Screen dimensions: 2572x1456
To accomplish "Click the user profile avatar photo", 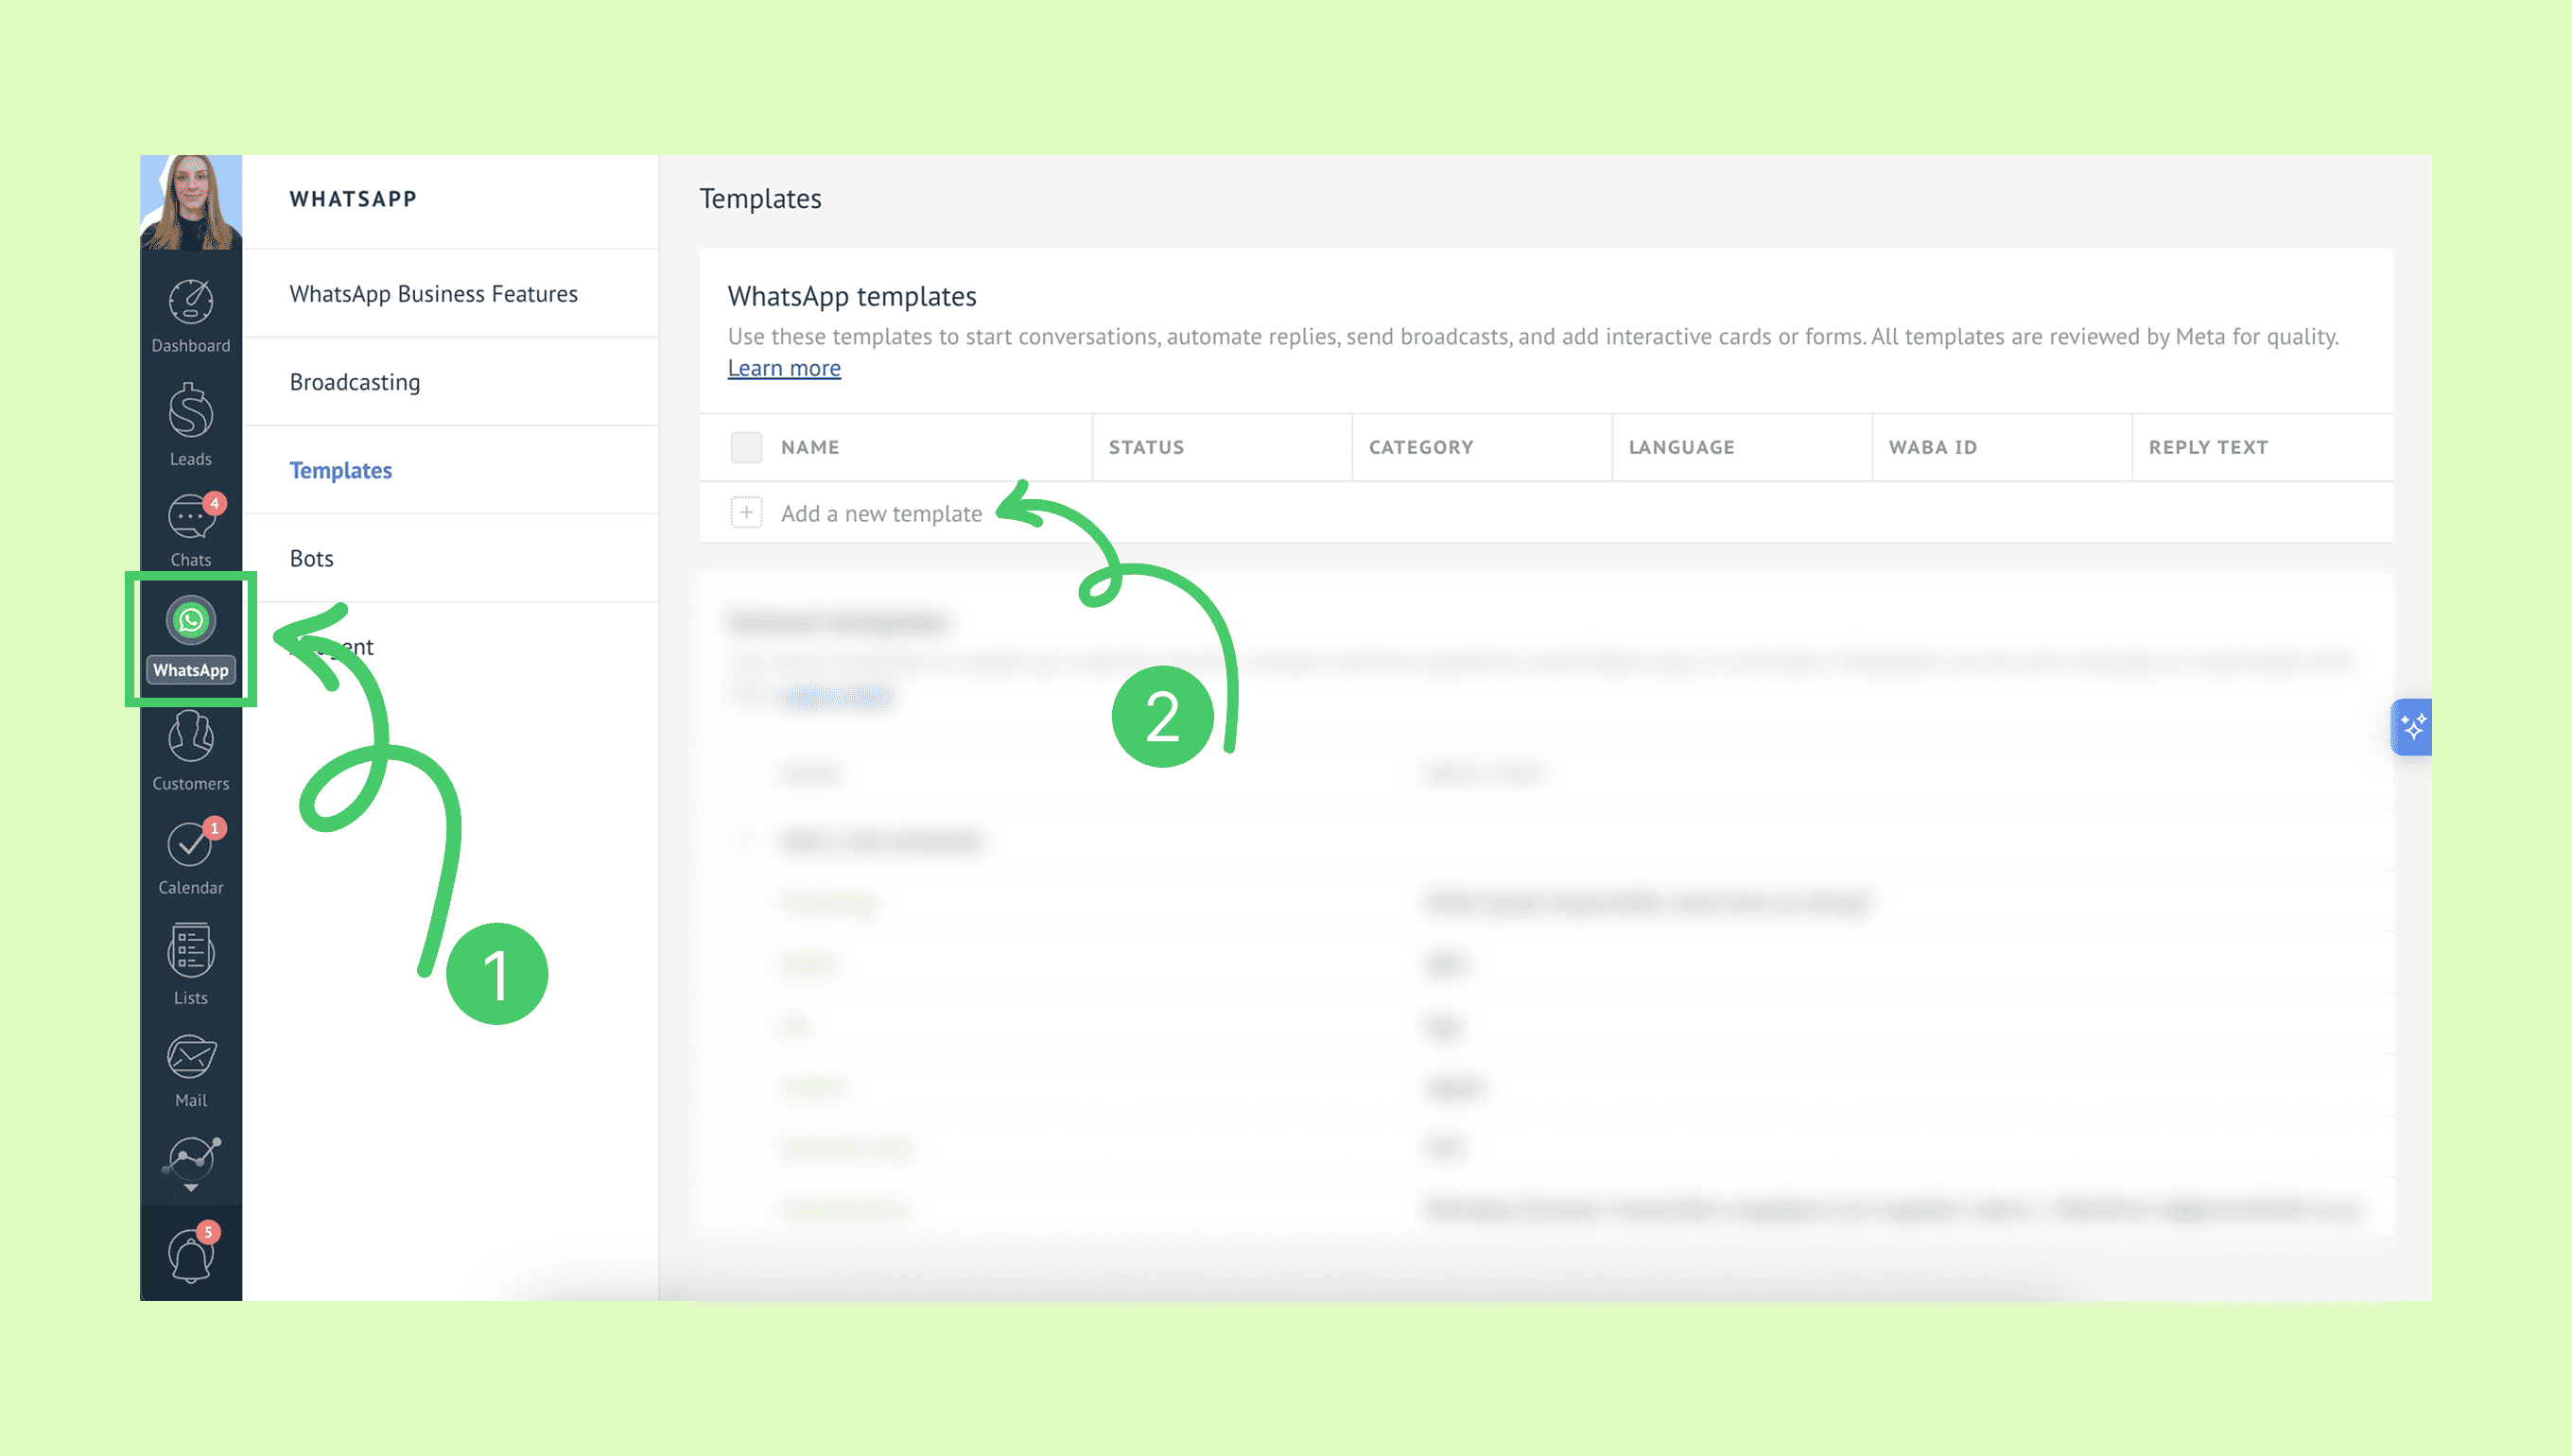I will tap(190, 202).
